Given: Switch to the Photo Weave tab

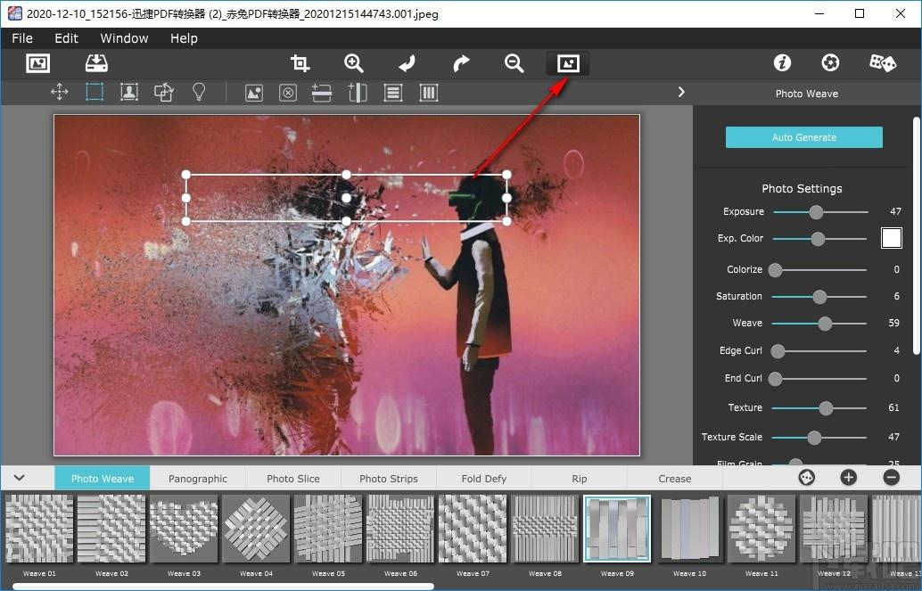Looking at the screenshot, I should coord(103,478).
